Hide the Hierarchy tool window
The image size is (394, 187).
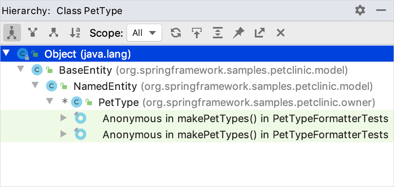point(381,10)
